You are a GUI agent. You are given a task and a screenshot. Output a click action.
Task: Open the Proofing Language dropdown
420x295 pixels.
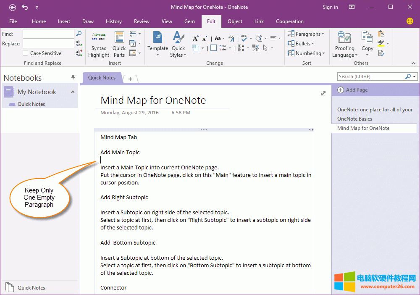345,45
